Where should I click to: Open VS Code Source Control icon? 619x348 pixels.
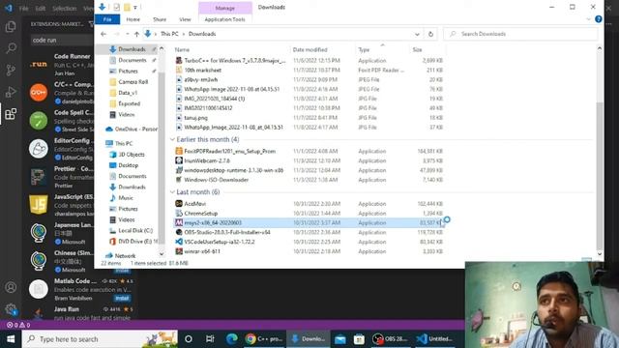[11, 71]
